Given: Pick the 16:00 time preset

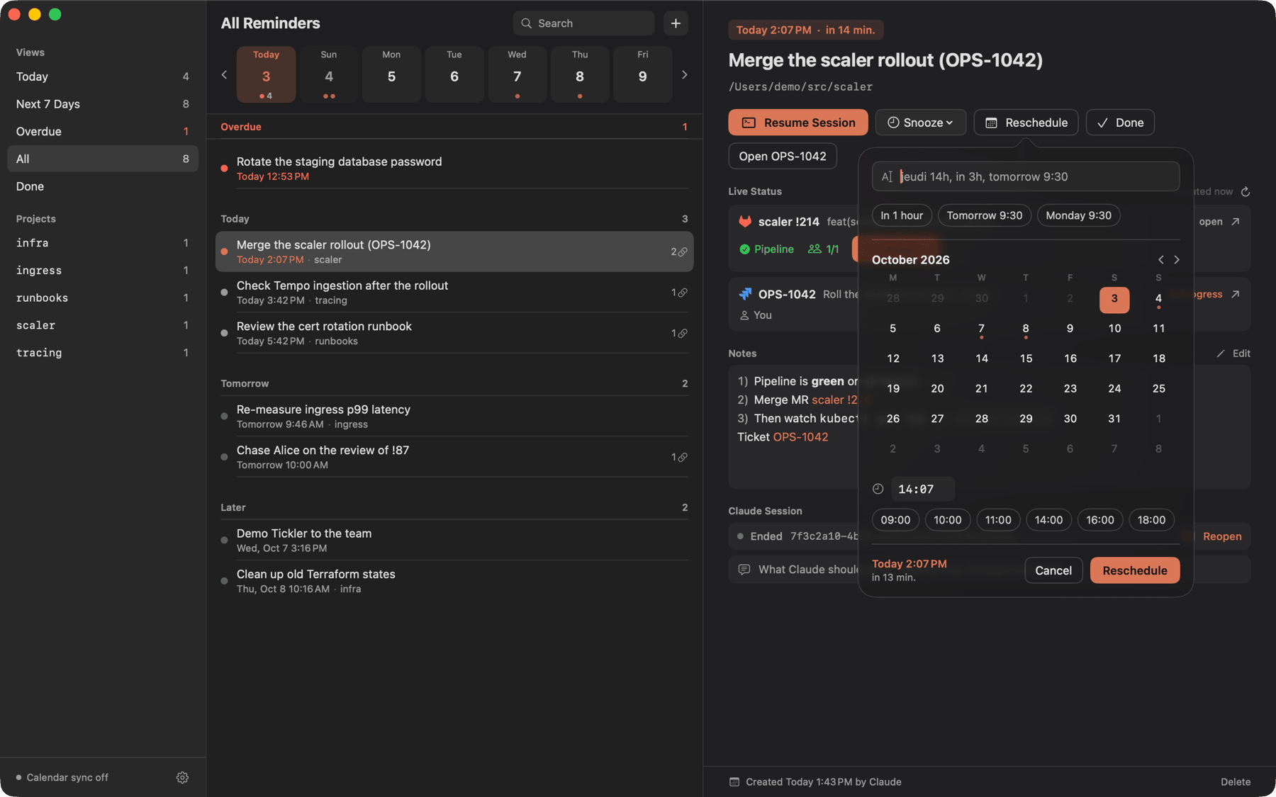Looking at the screenshot, I should 1099,520.
